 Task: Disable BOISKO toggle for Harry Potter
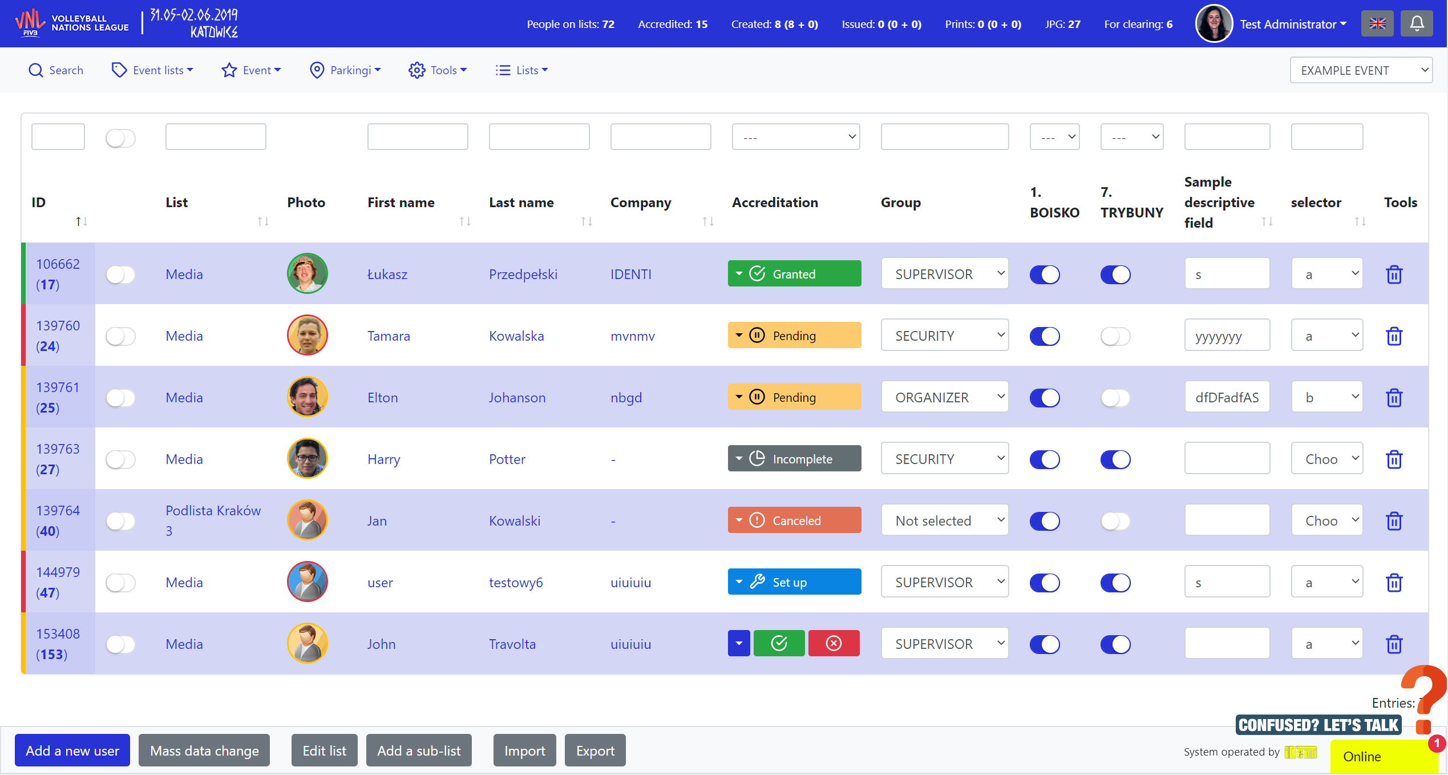(1045, 459)
